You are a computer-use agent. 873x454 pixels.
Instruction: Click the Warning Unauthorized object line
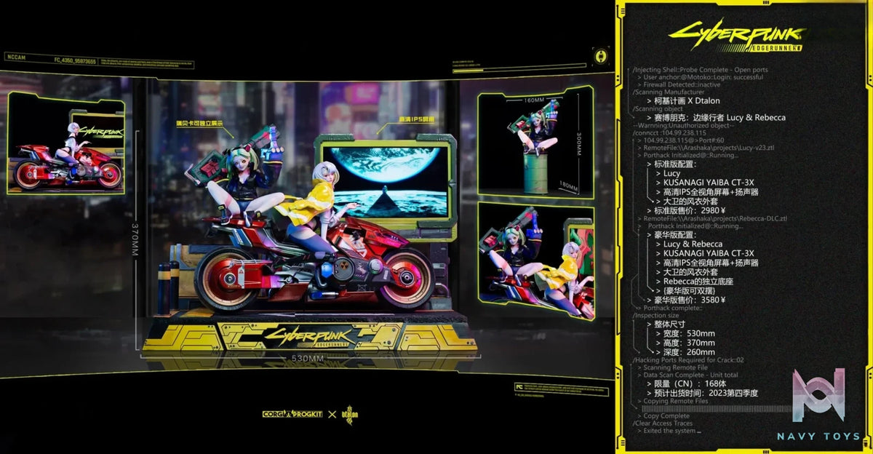tap(685, 125)
